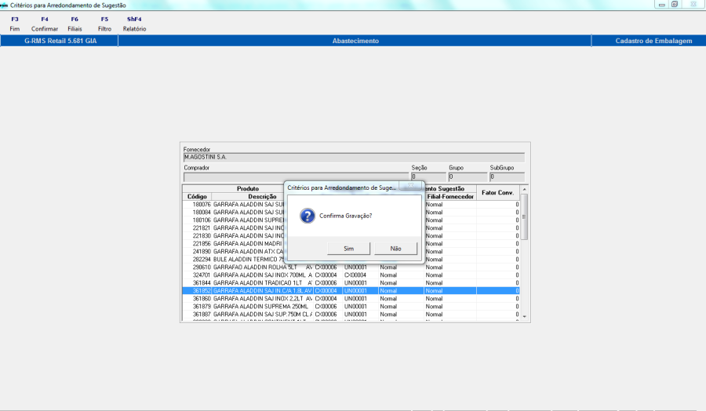The height and width of the screenshot is (411, 706).
Task: Click Sim to confirm recording
Action: pos(348,249)
